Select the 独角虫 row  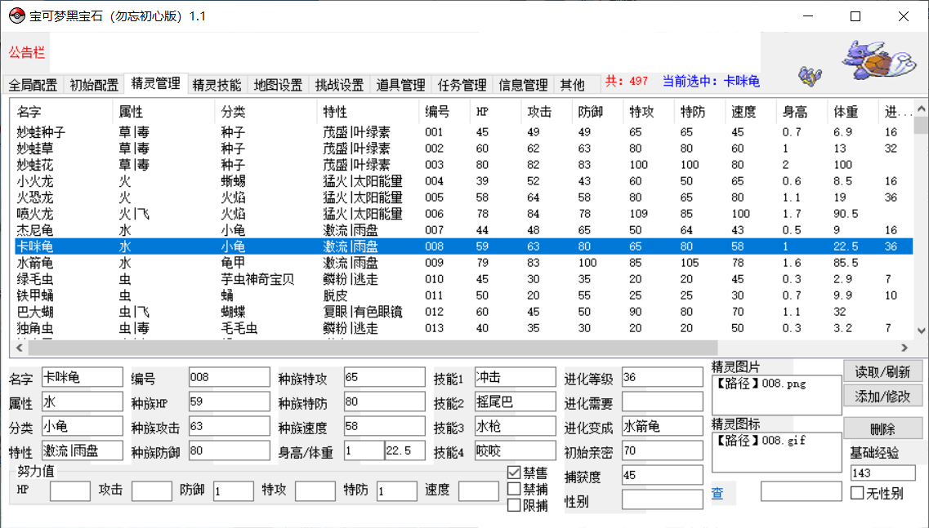(463, 328)
